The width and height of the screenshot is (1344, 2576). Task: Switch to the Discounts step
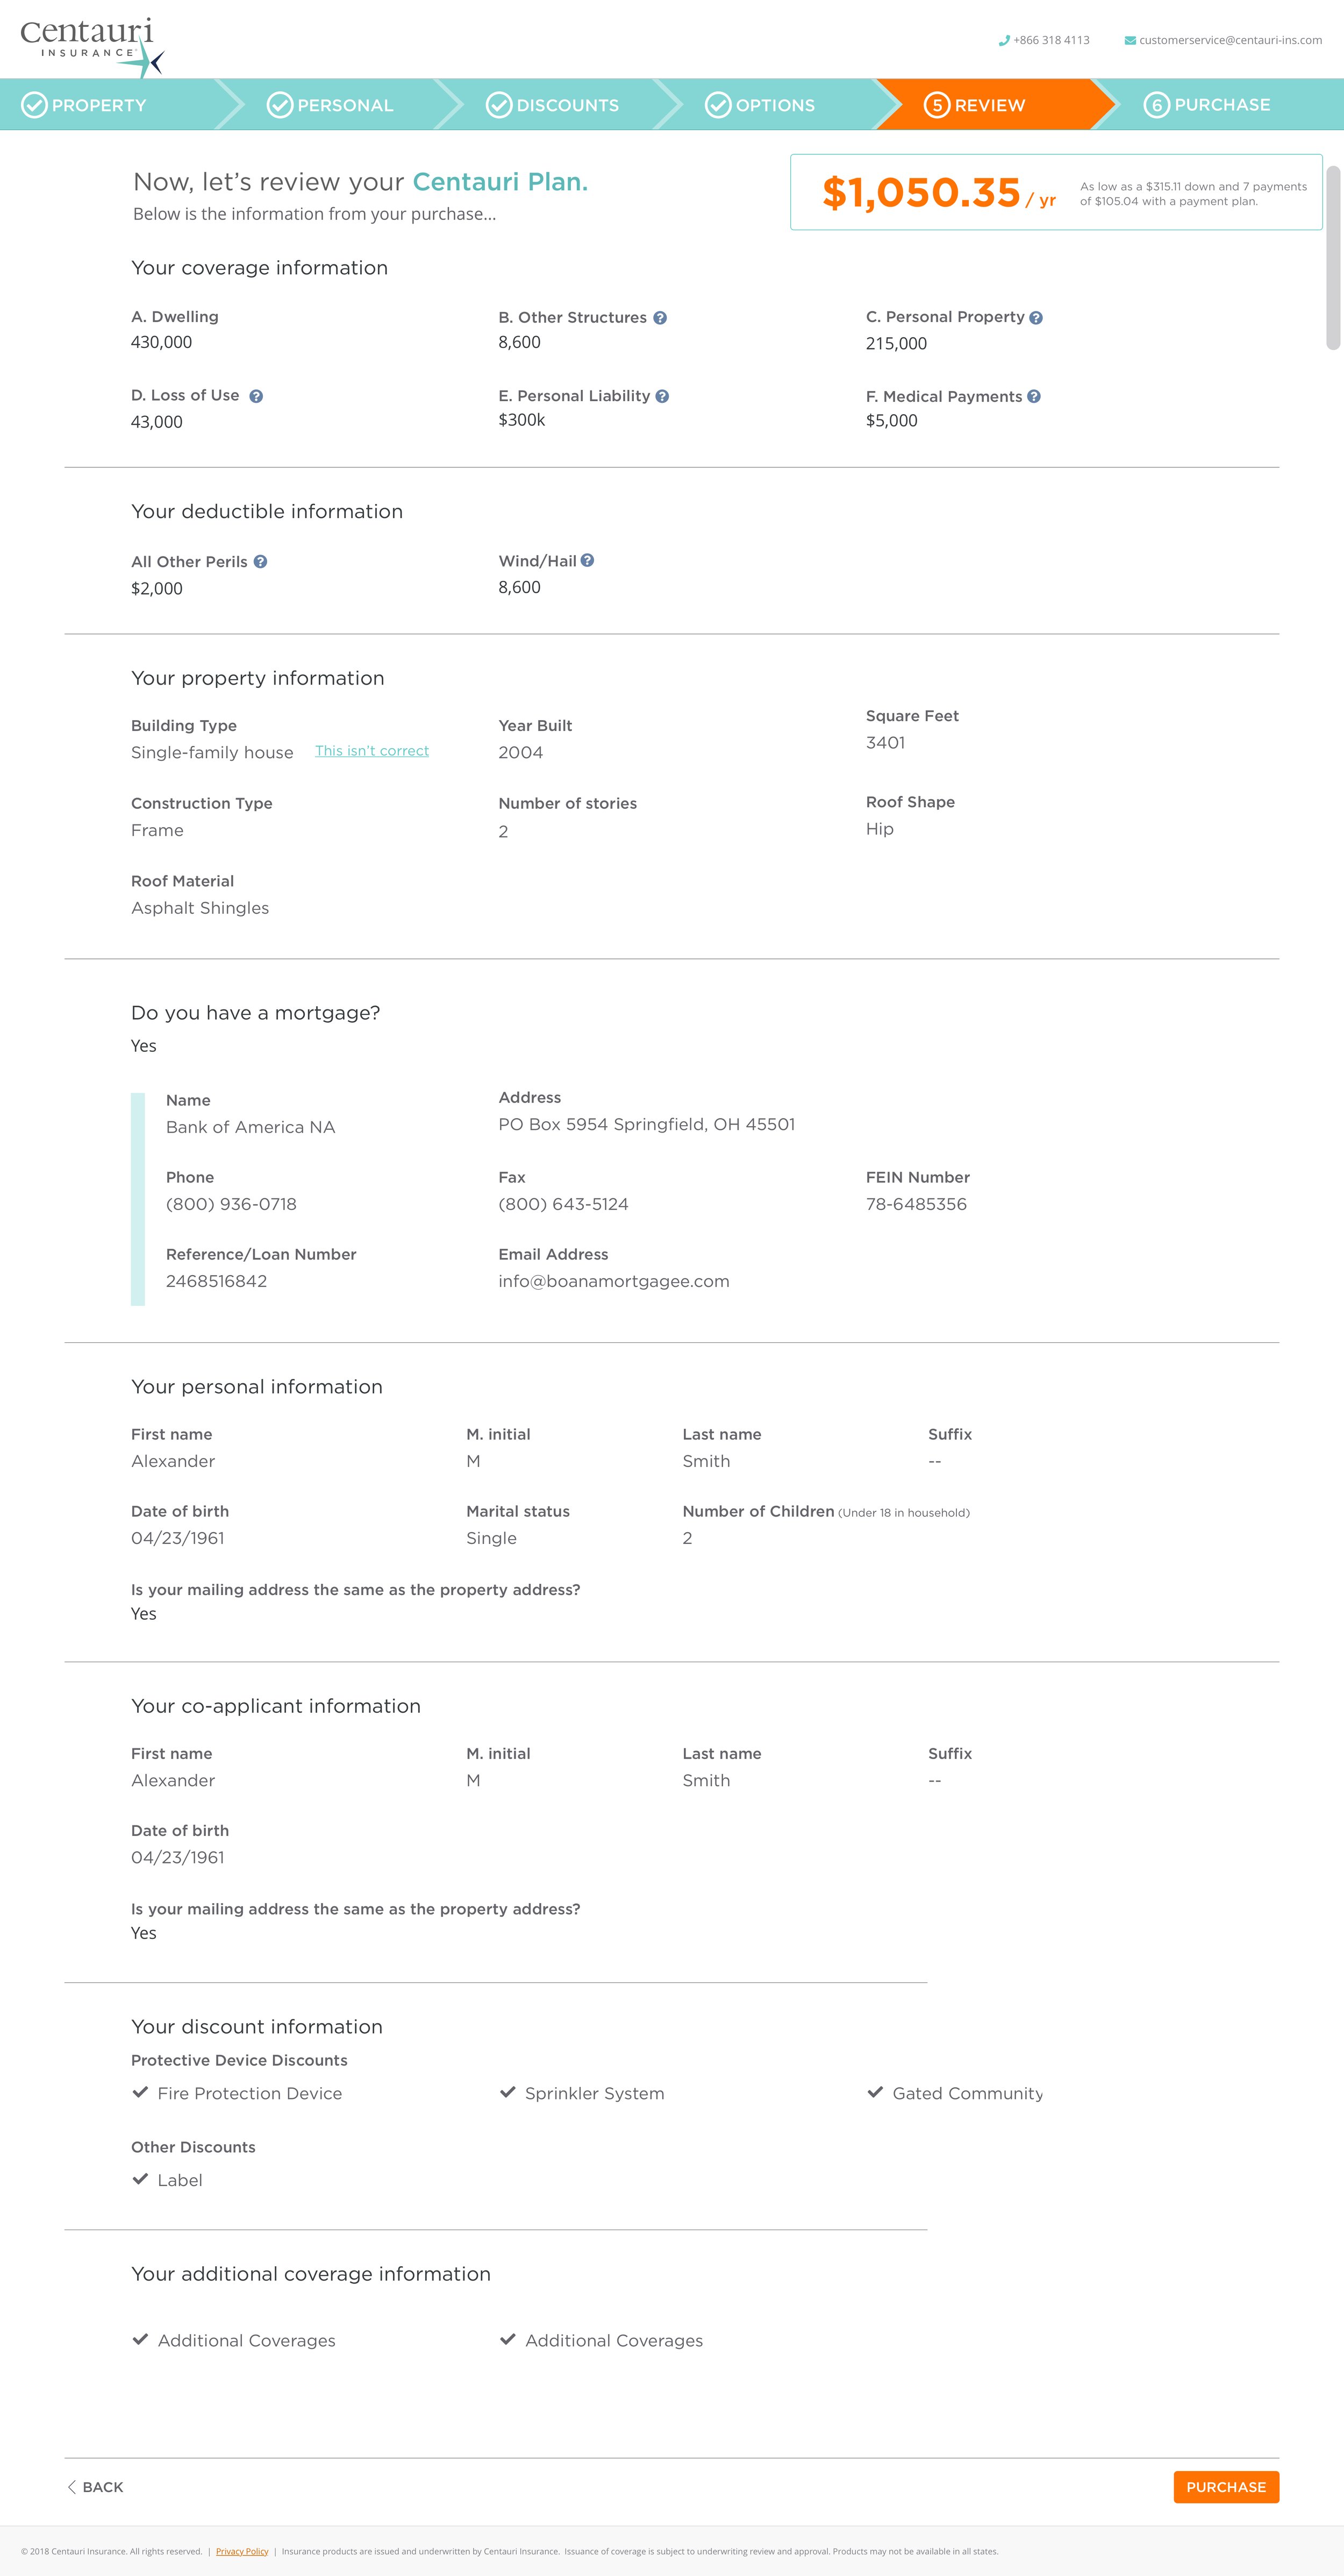coord(552,105)
